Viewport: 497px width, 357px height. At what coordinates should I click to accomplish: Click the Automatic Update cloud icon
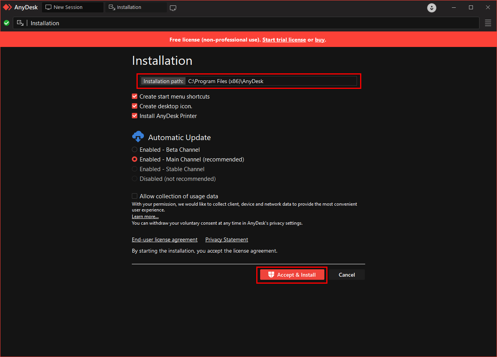[138, 137]
